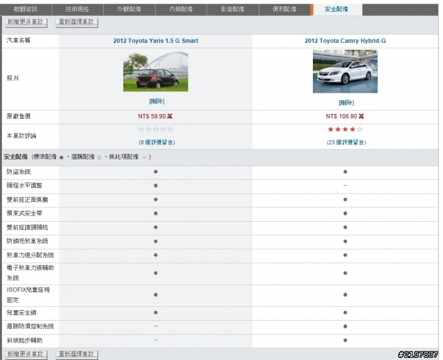This screenshot has height=360, width=443.
Task: Delete the Yaris from comparison
Action: click(x=156, y=102)
